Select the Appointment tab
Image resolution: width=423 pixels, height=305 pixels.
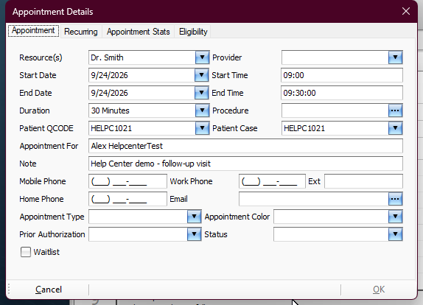pos(33,31)
